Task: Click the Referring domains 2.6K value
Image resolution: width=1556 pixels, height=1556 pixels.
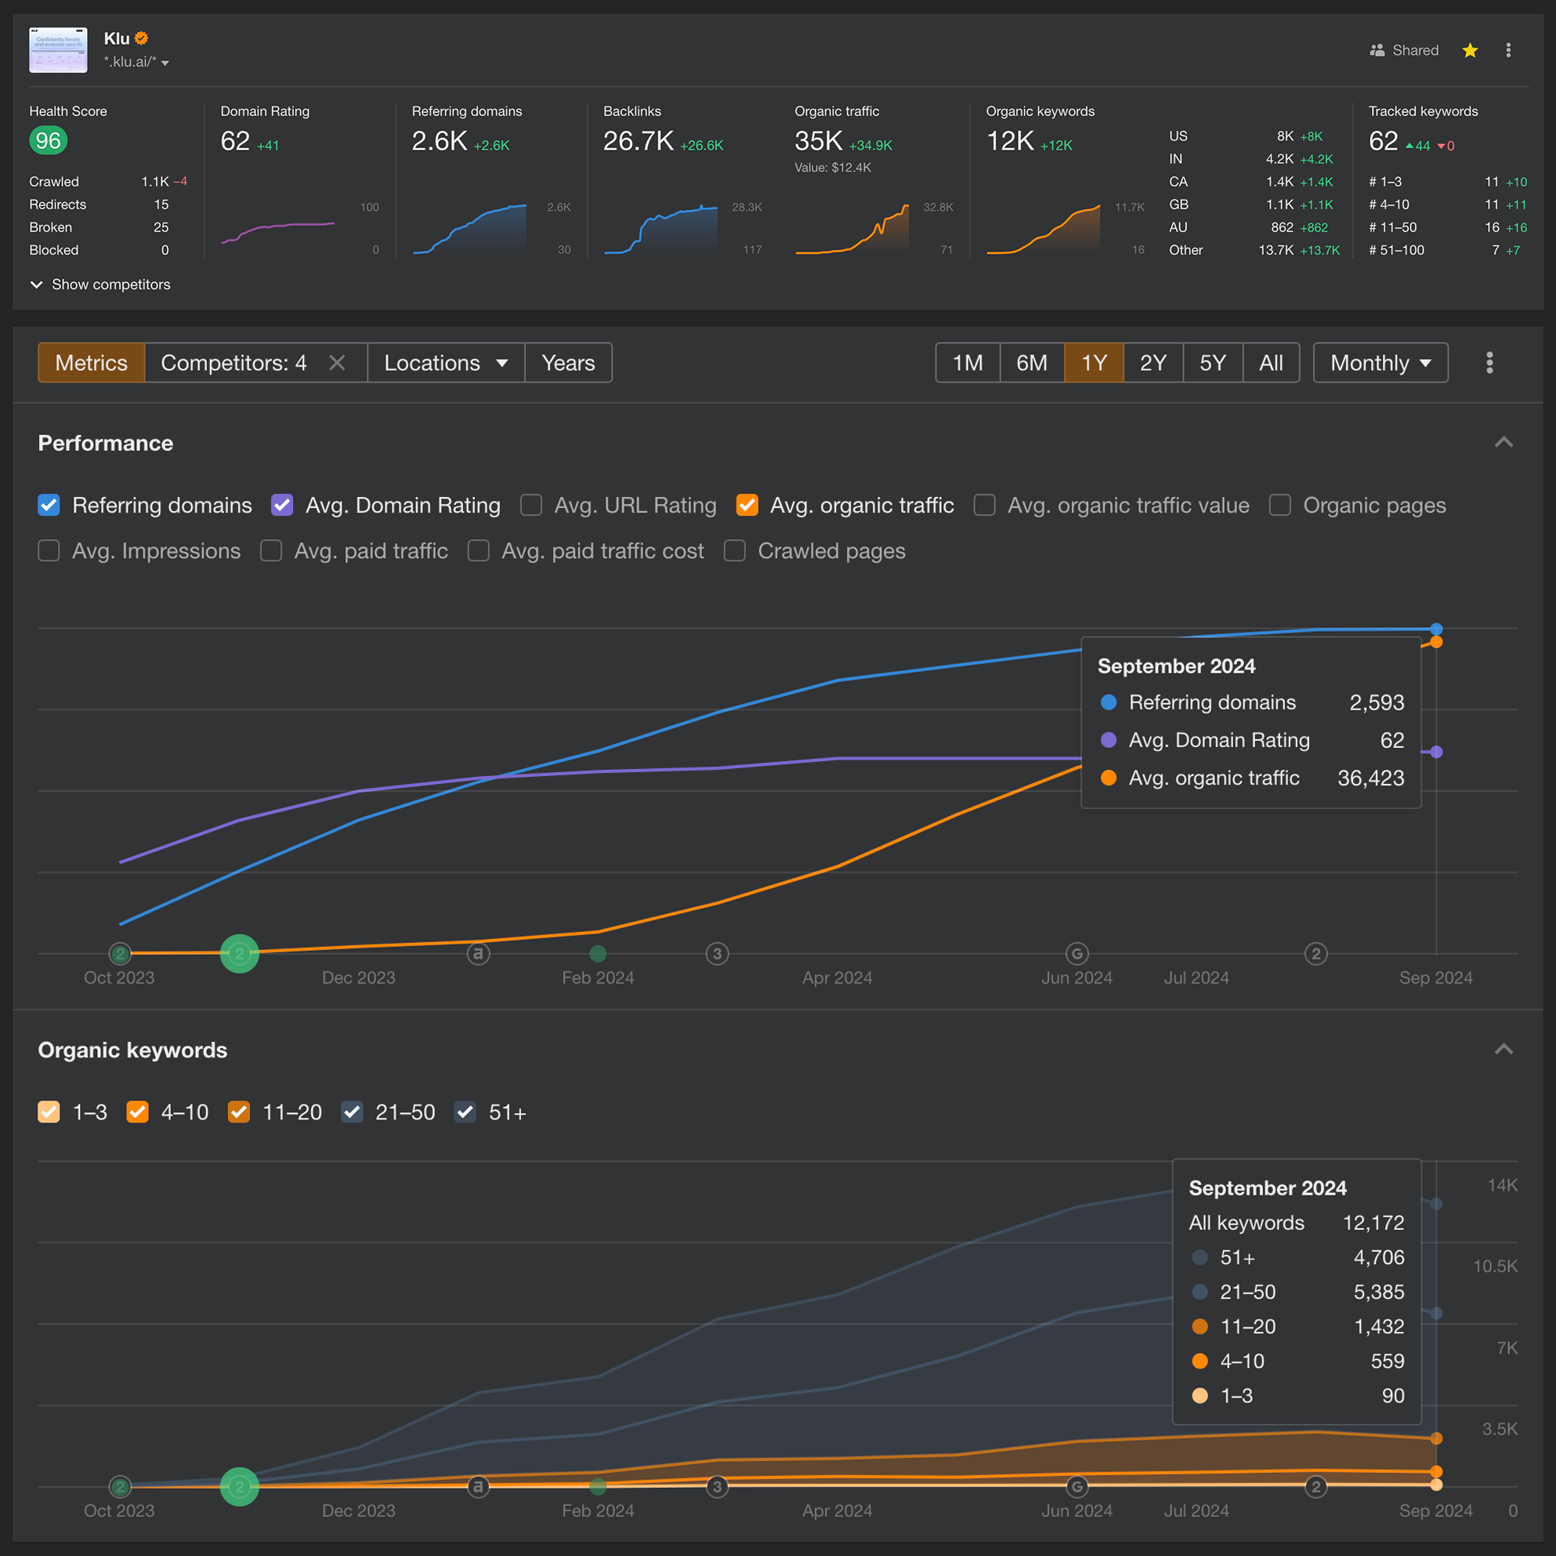Action: click(440, 142)
